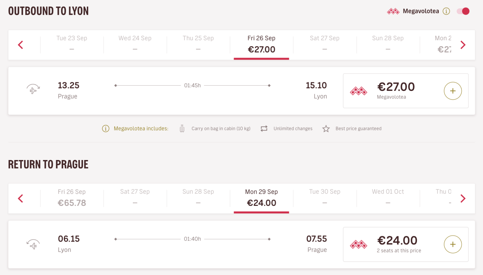Click the Prague to Lyon 13.25 flight row

[x=192, y=91]
